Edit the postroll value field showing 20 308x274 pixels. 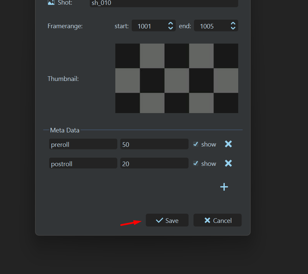tap(154, 164)
